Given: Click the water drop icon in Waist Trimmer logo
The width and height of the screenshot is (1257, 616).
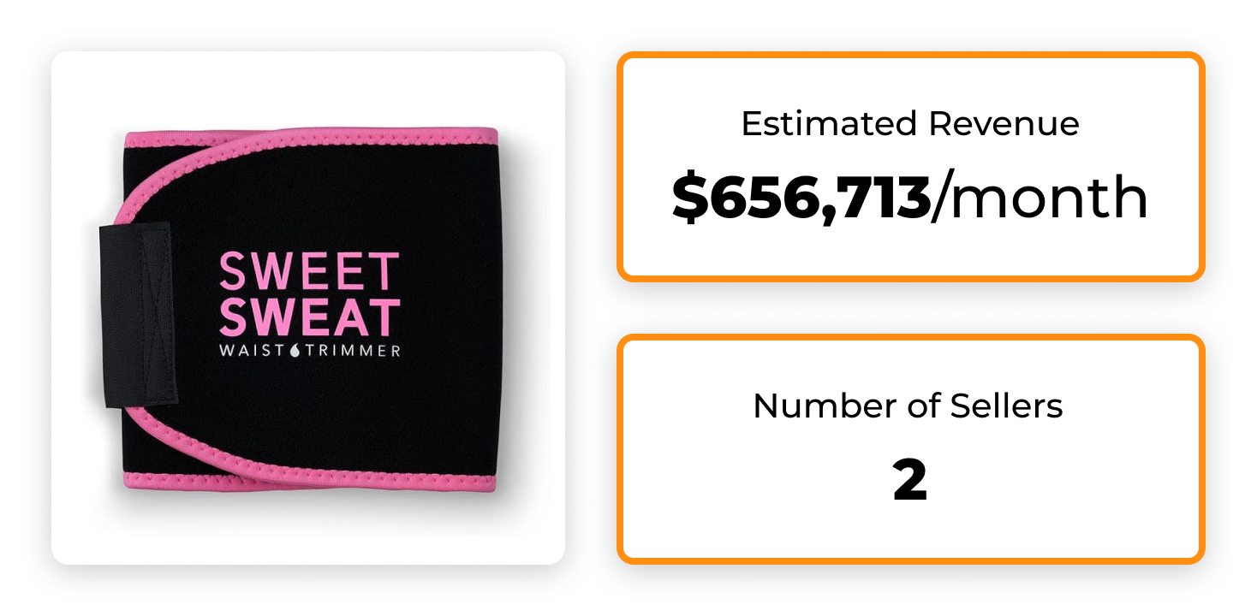Looking at the screenshot, I should 295,350.
